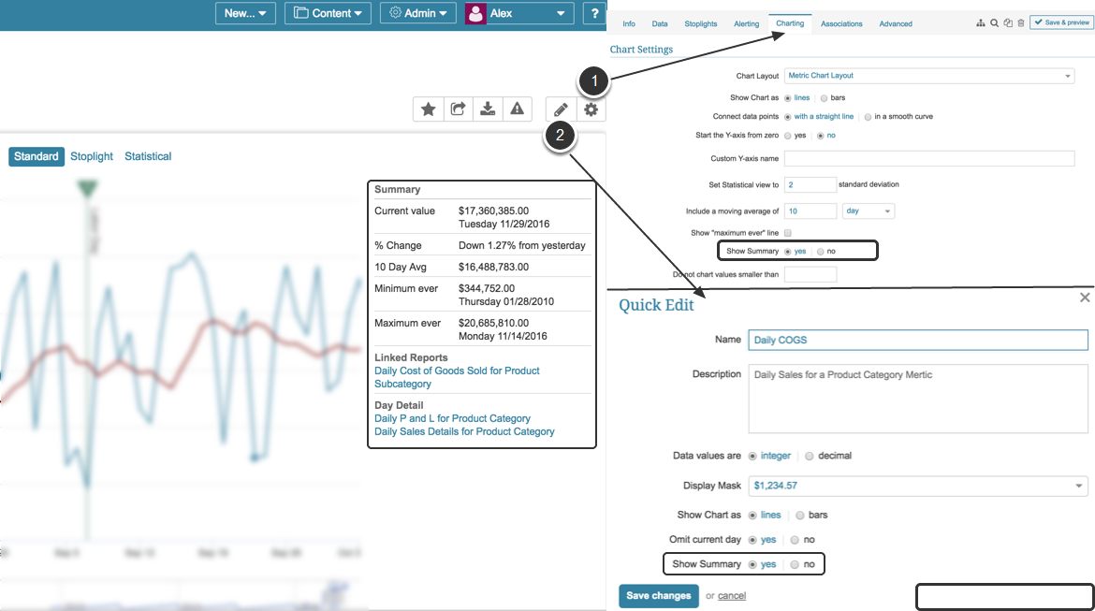
Task: Select no for Show Summary in Chart Settings
Action: pyautogui.click(x=821, y=252)
